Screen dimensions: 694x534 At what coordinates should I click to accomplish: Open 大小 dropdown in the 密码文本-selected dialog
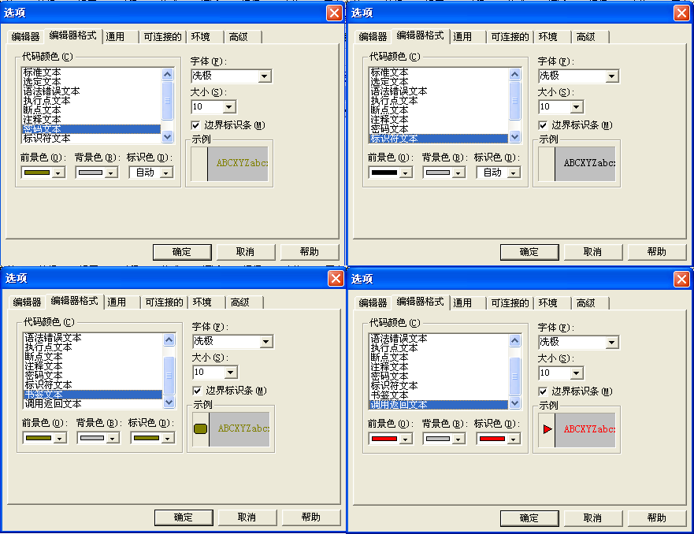[228, 106]
